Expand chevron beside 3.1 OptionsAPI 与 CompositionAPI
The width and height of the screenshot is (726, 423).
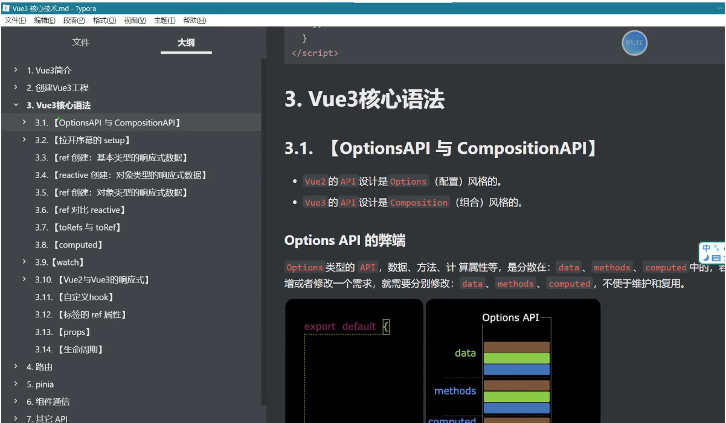[24, 122]
